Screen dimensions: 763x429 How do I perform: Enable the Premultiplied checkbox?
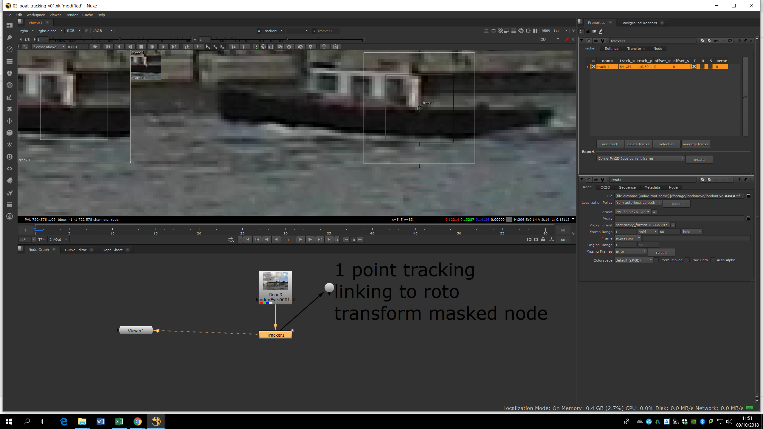click(x=657, y=260)
